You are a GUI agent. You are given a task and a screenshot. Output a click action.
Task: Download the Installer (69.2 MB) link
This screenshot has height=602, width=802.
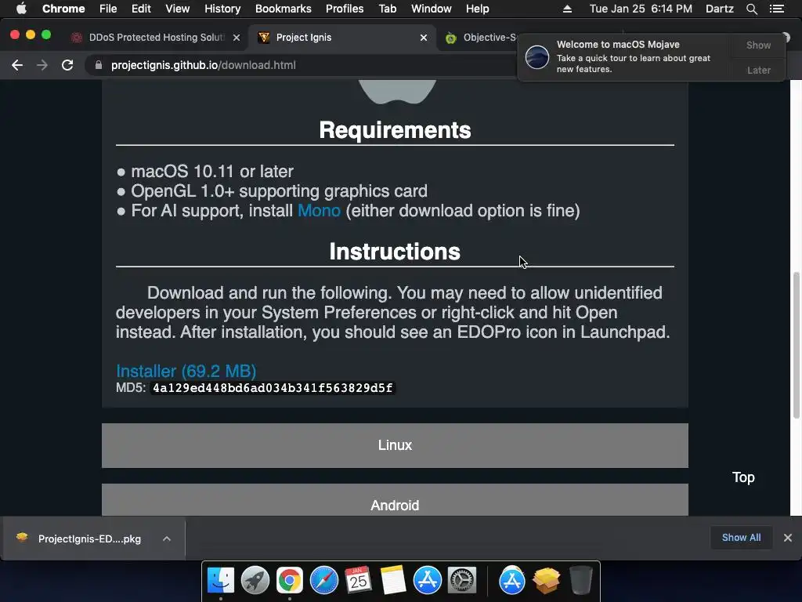coord(186,371)
